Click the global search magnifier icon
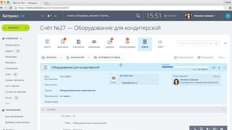The image size is (232, 130). tap(138, 16)
